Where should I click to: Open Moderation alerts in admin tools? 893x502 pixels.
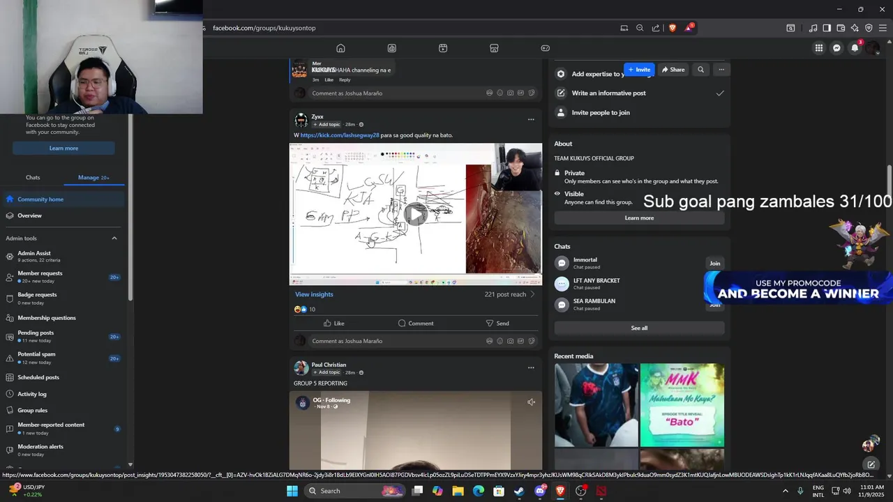(63, 450)
